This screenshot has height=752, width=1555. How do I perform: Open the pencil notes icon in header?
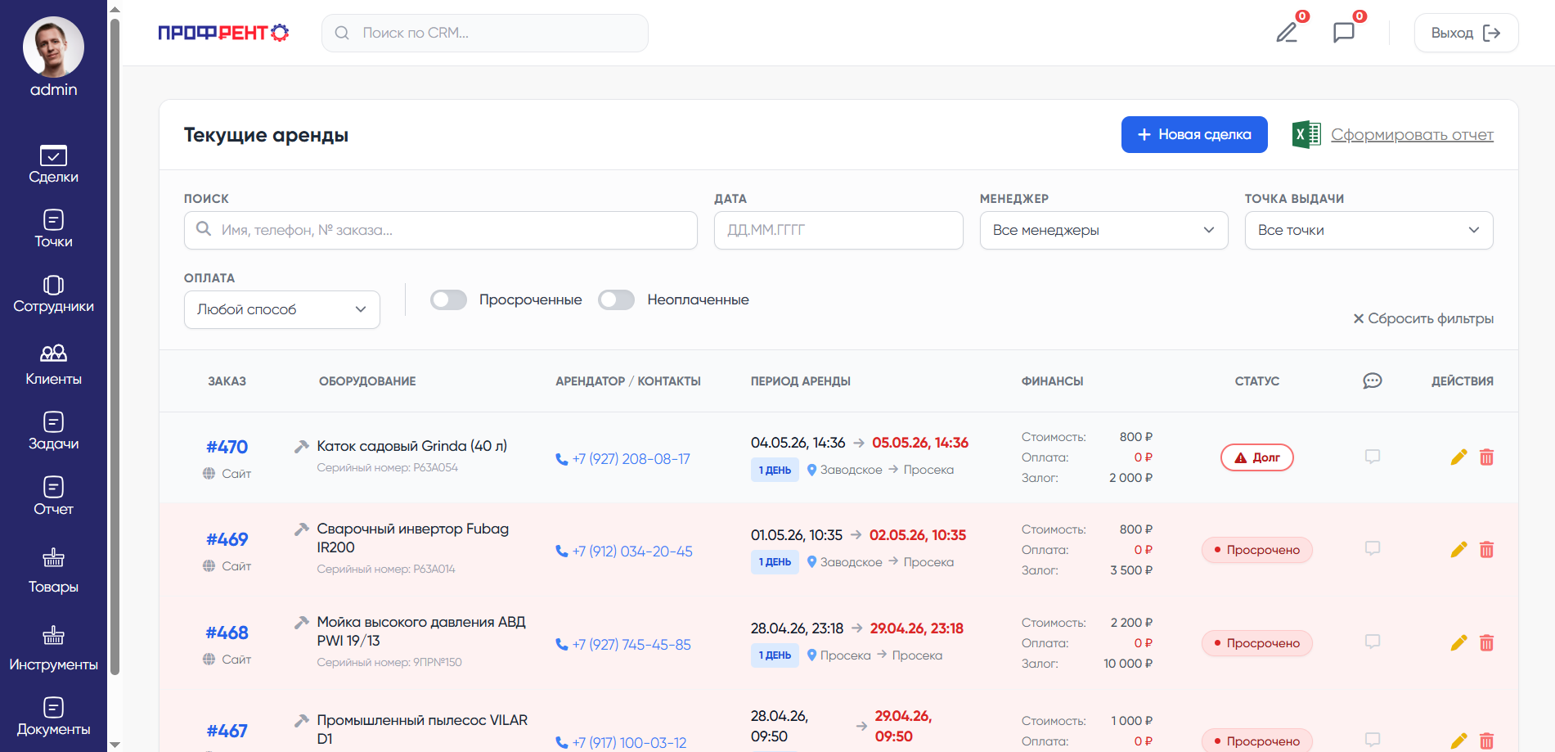pos(1287,33)
